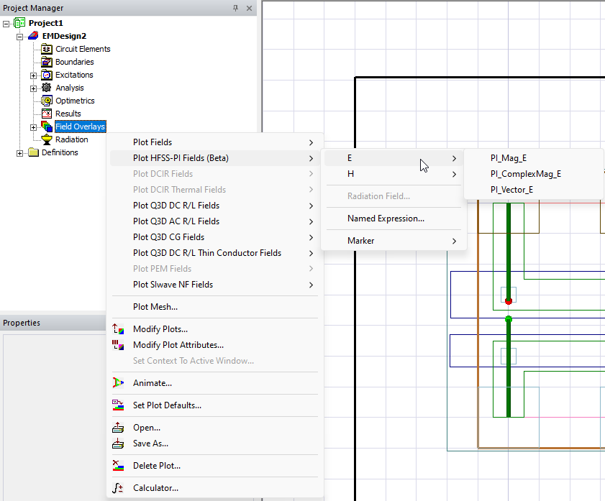Screen dimensions: 605x501
Task: Select the H field submenu item
Action: 394,174
